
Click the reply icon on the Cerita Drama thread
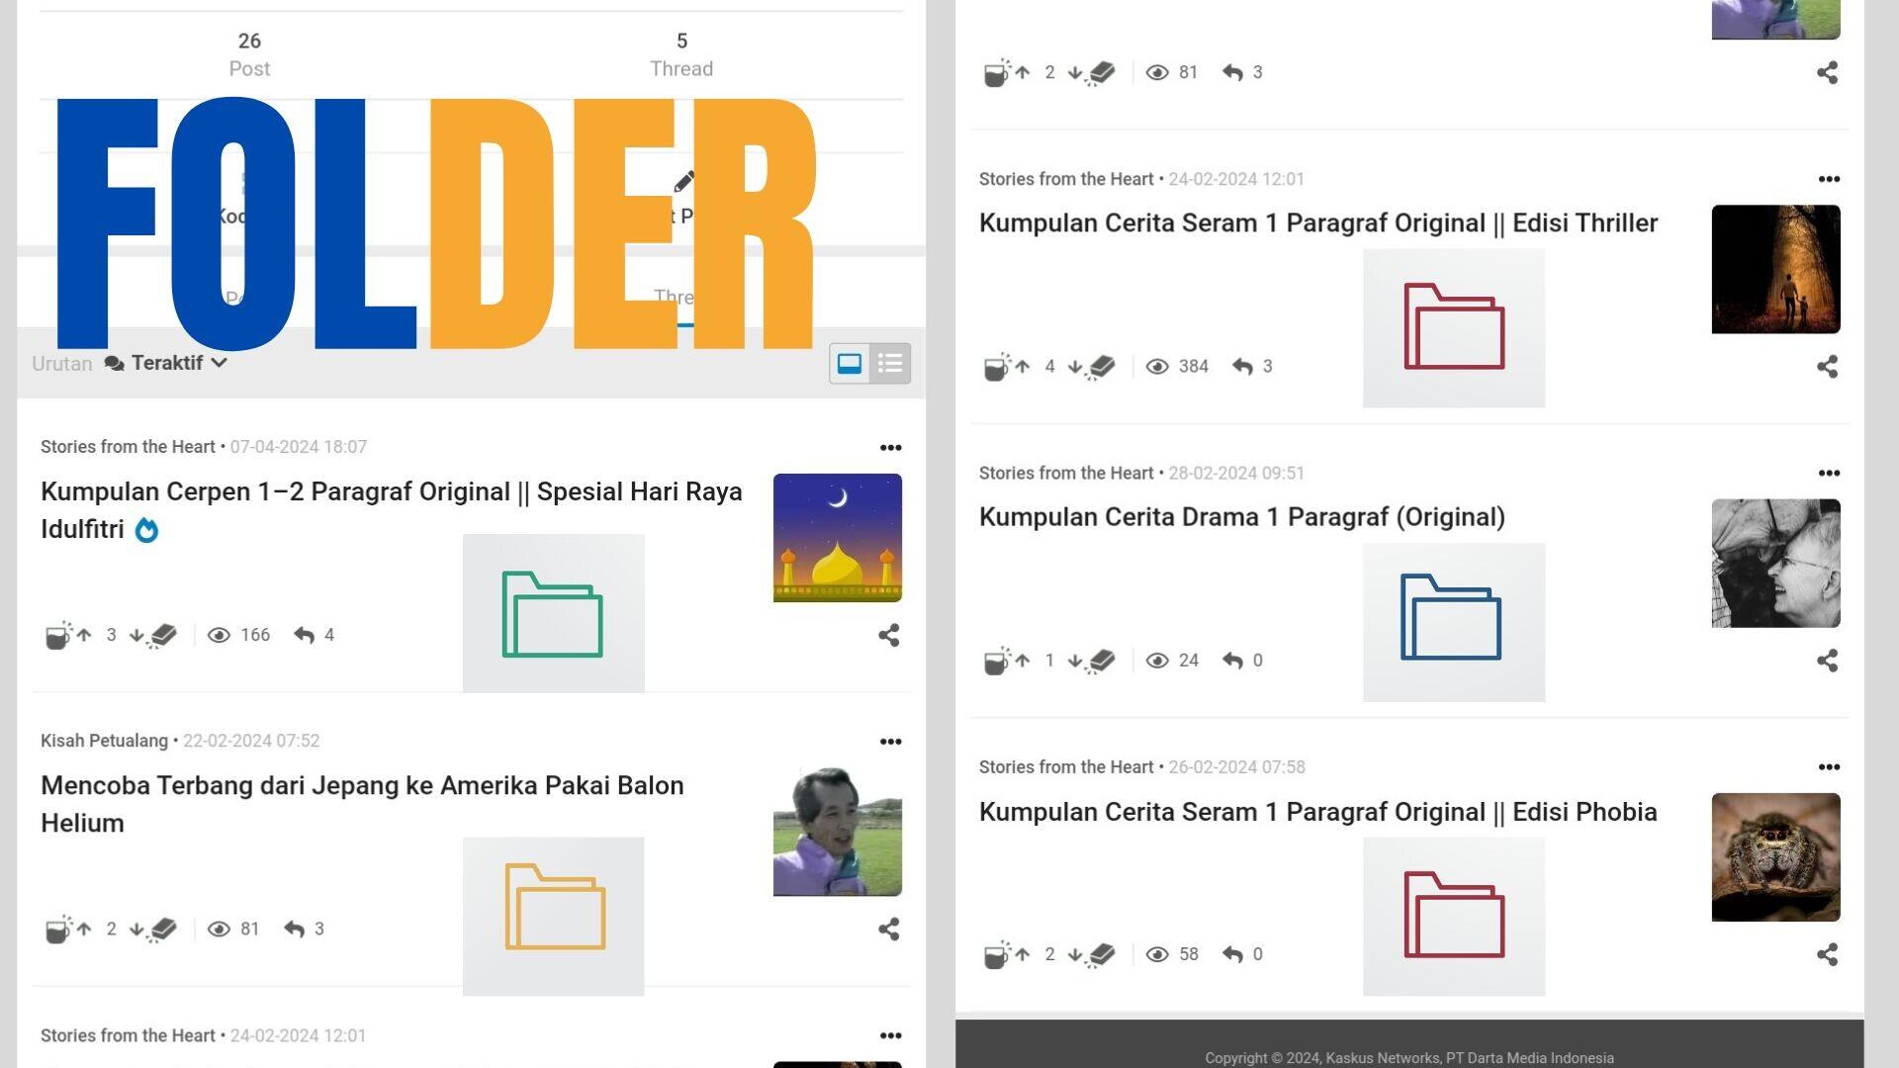[x=1232, y=661]
